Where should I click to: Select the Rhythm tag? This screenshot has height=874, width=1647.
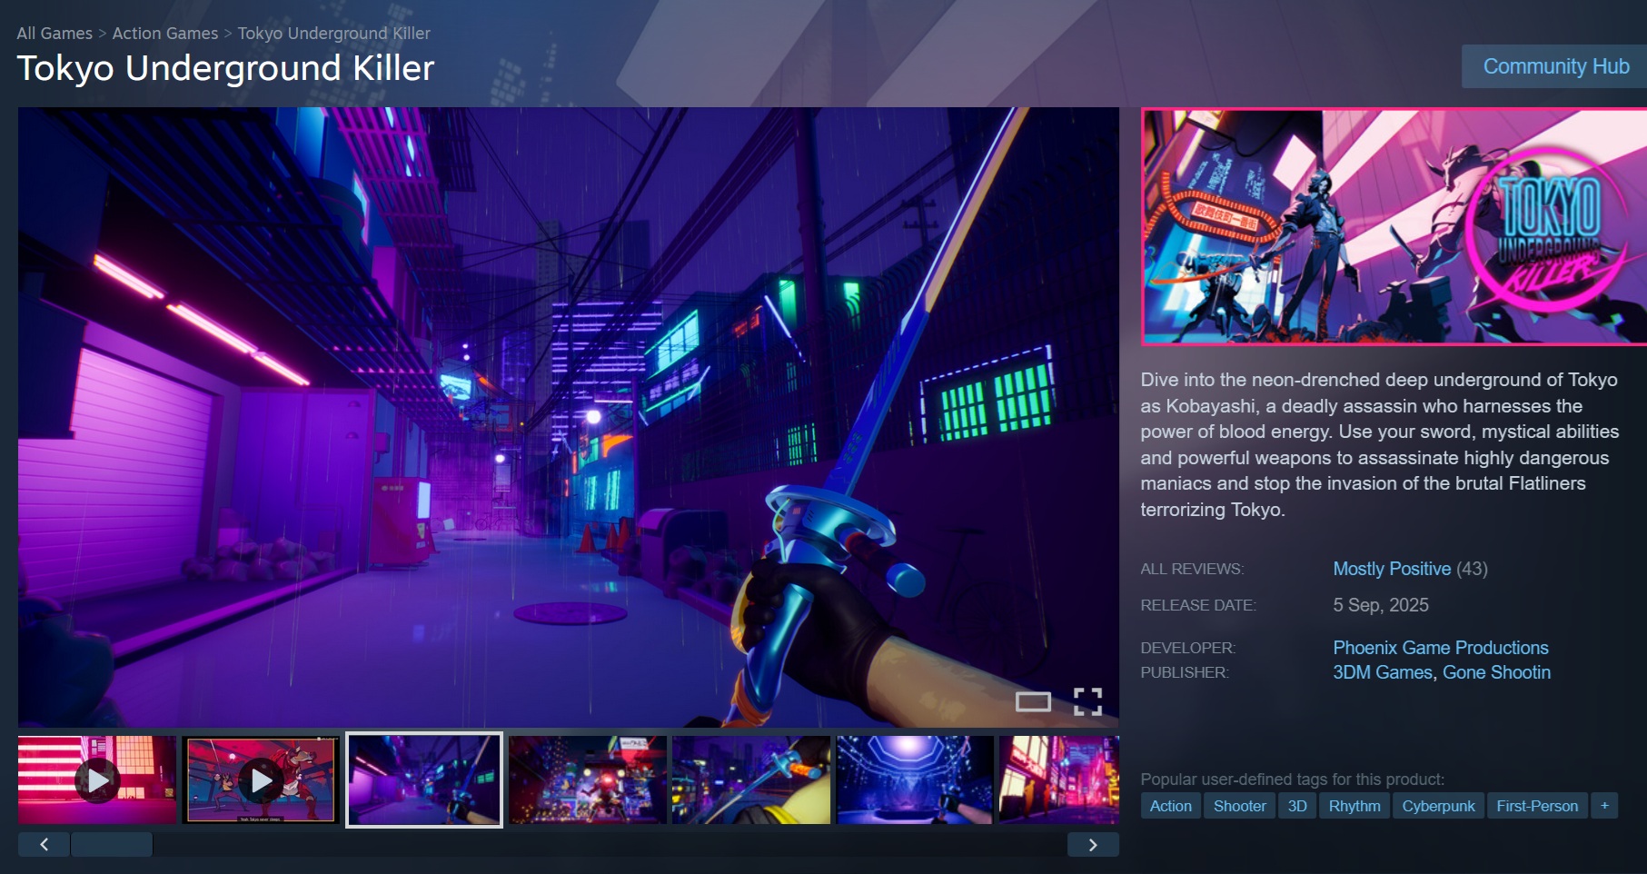[1354, 806]
